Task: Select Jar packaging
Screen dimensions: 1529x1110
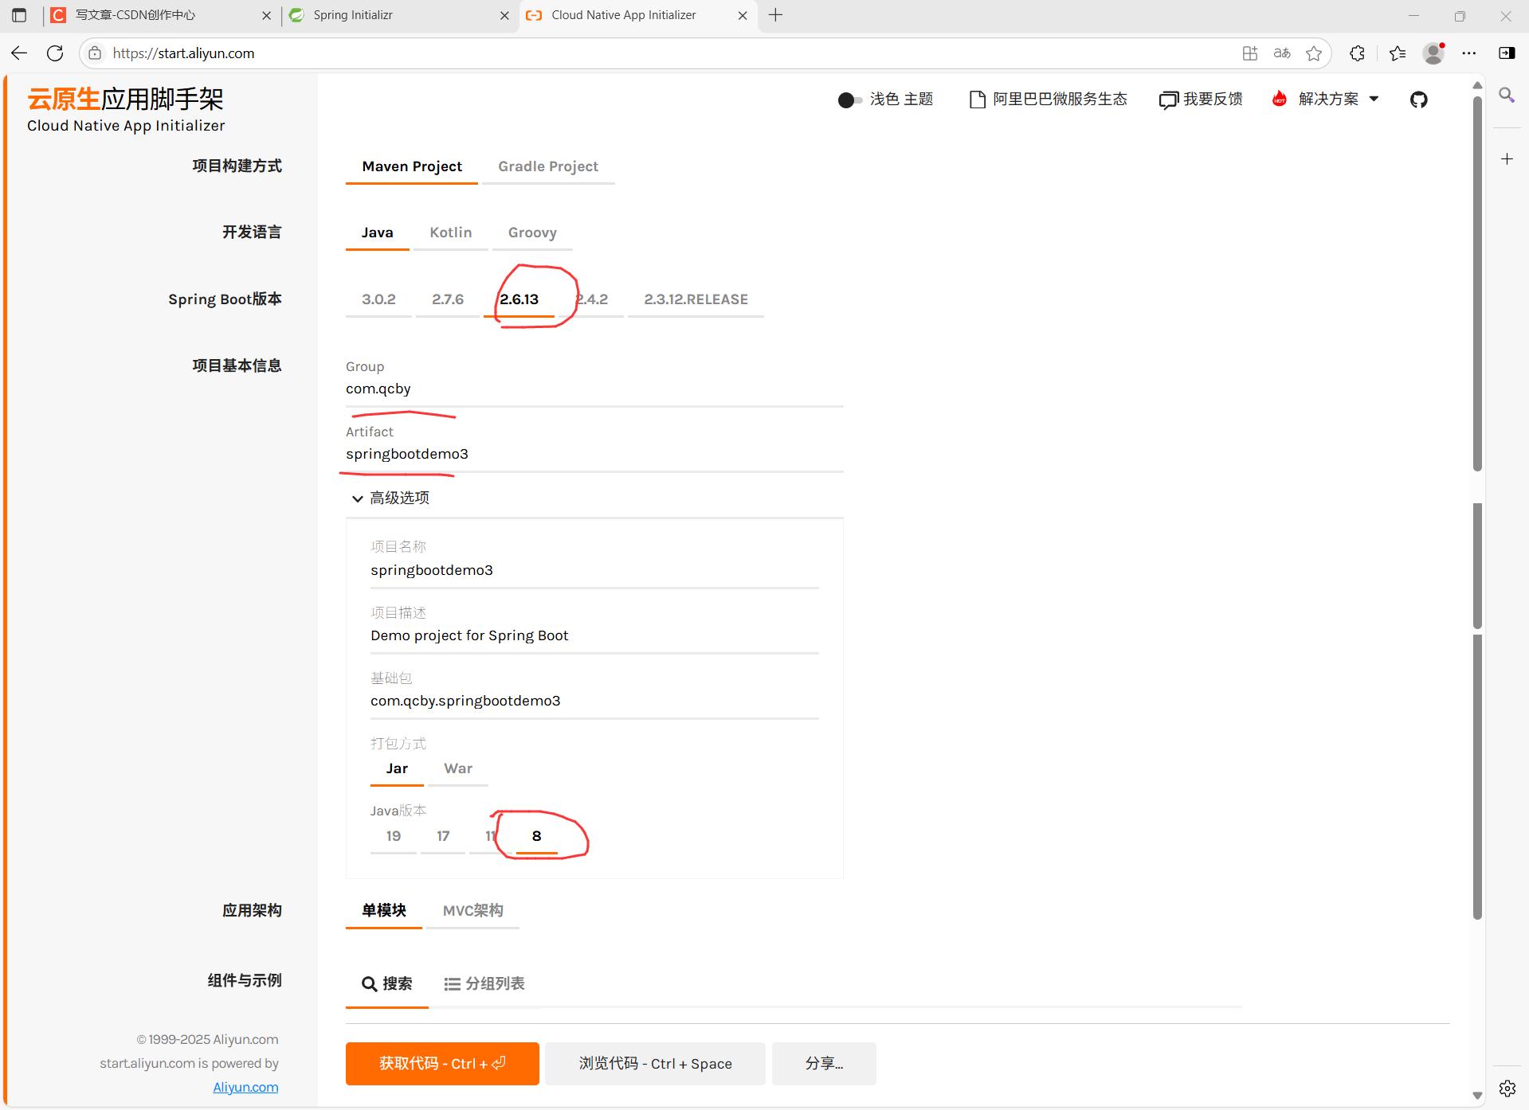Action: tap(397, 768)
